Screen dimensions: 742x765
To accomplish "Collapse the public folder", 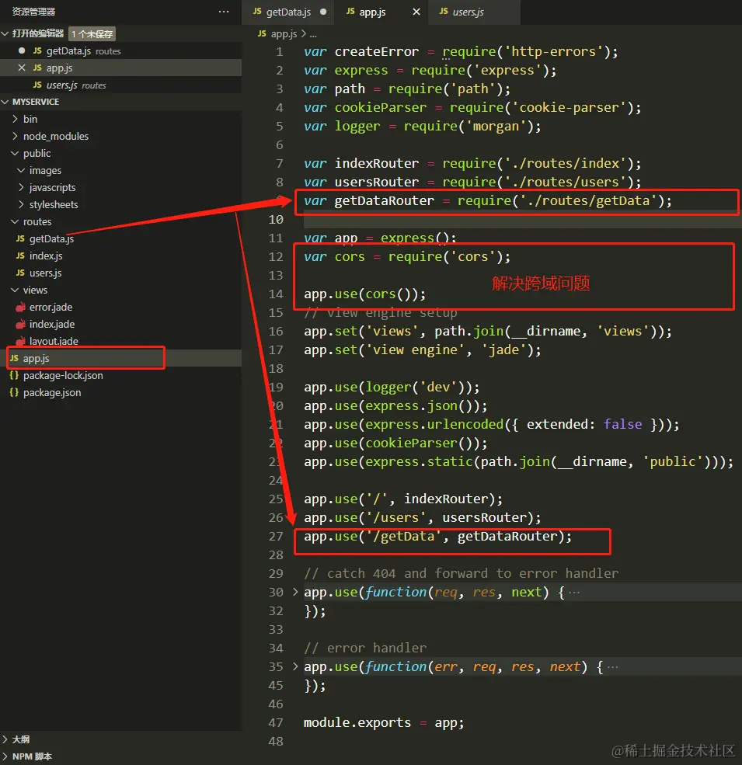I will pos(15,153).
